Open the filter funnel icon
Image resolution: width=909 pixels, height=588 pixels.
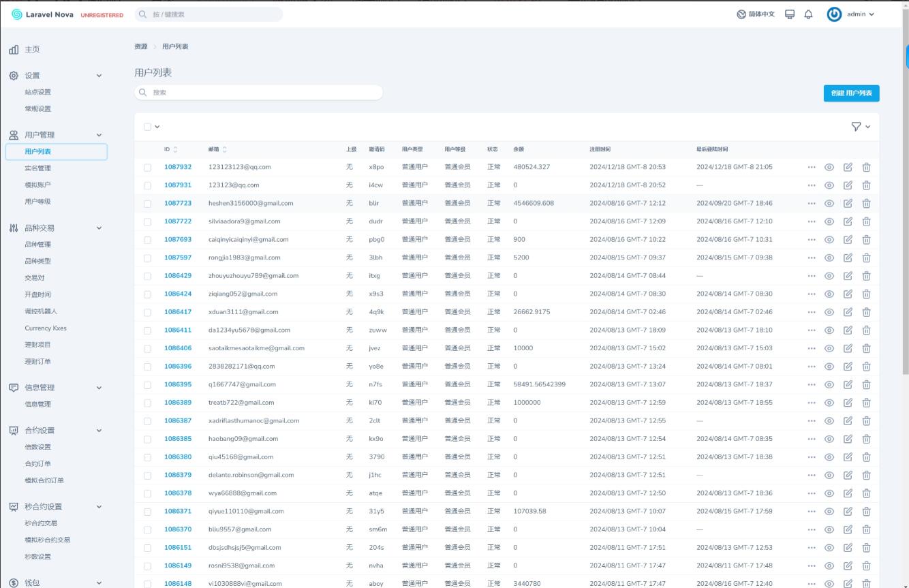pyautogui.click(x=856, y=127)
